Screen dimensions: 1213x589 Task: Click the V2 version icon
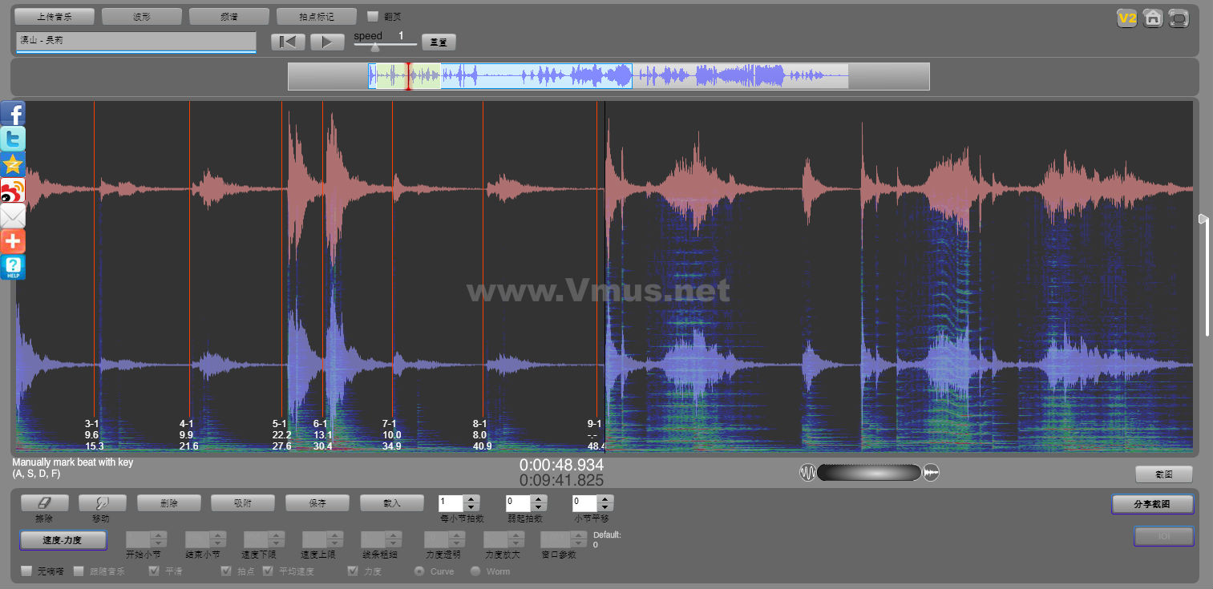pos(1127,18)
